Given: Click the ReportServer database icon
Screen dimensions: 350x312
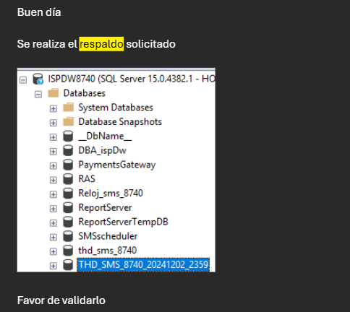Looking at the screenshot, I should (x=68, y=207).
